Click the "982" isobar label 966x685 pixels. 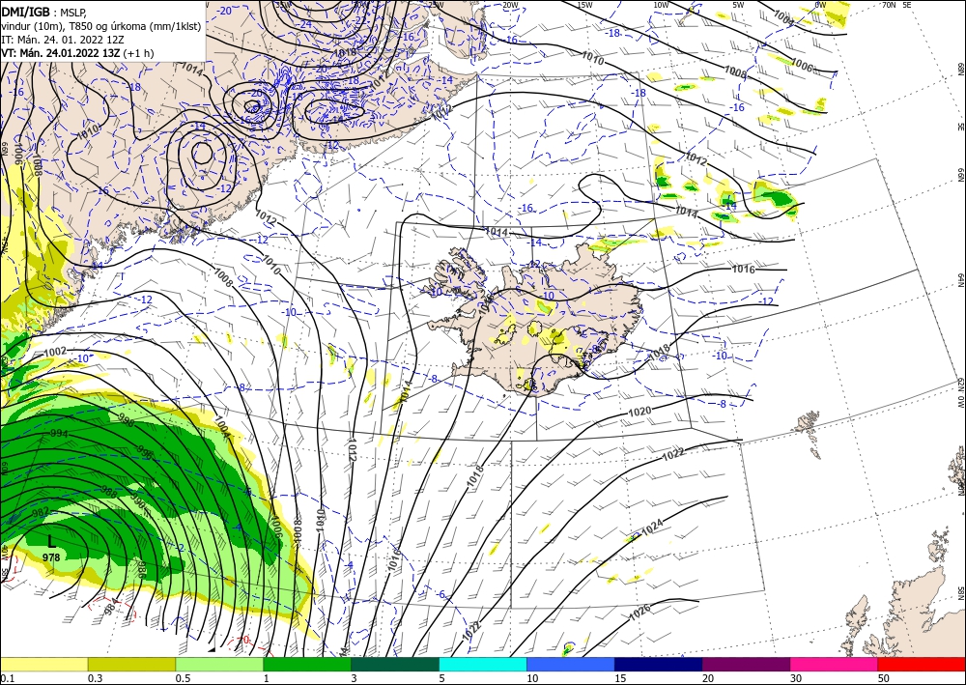40,512
